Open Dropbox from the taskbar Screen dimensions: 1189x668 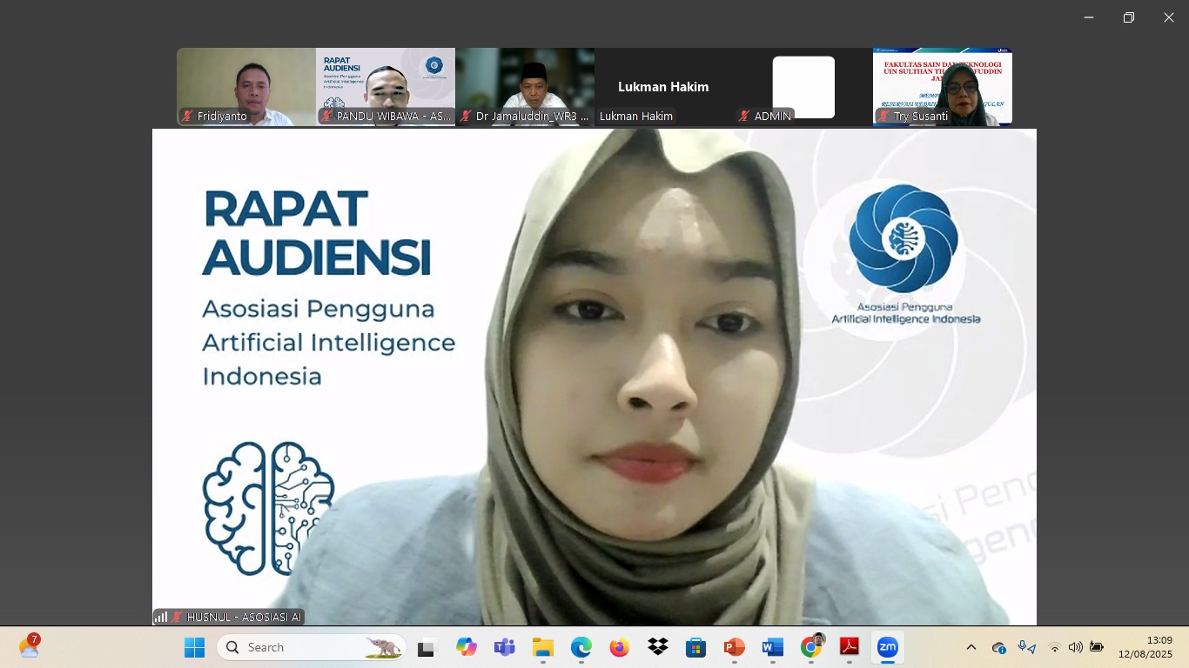(x=658, y=647)
